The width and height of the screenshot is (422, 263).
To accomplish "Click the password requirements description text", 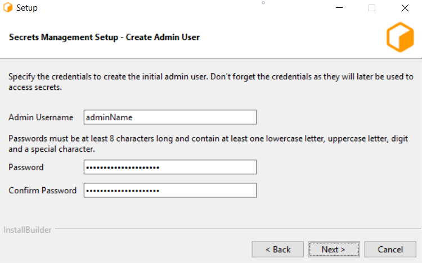I will [x=208, y=144].
